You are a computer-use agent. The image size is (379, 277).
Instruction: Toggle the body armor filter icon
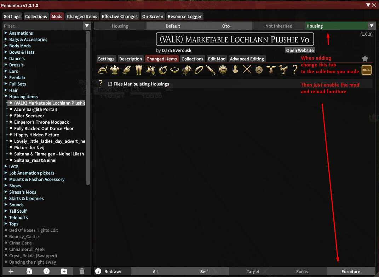point(114,70)
